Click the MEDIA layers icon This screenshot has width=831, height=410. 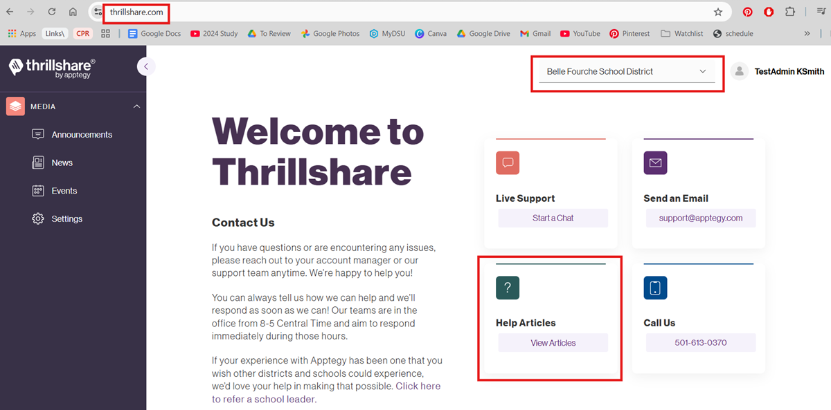coord(15,106)
